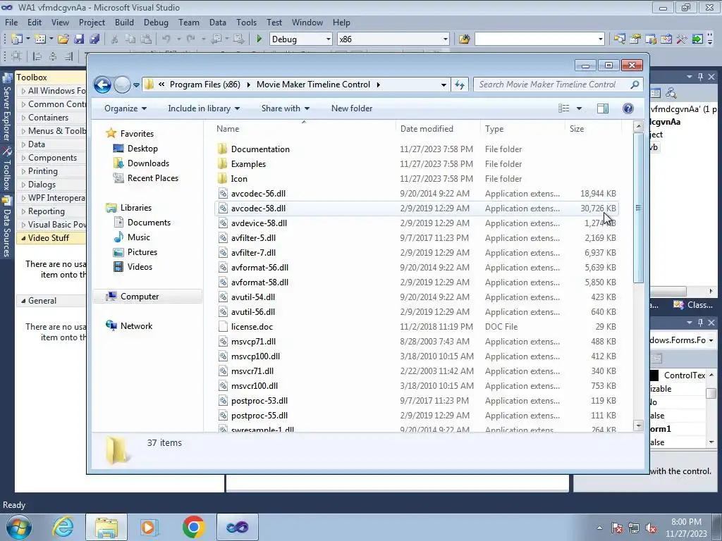Sort files by the Type column header
Screen dimensions: 722x541
coord(522,129)
